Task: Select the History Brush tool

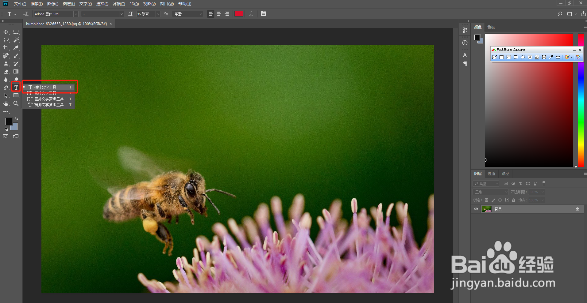Action: (x=16, y=64)
